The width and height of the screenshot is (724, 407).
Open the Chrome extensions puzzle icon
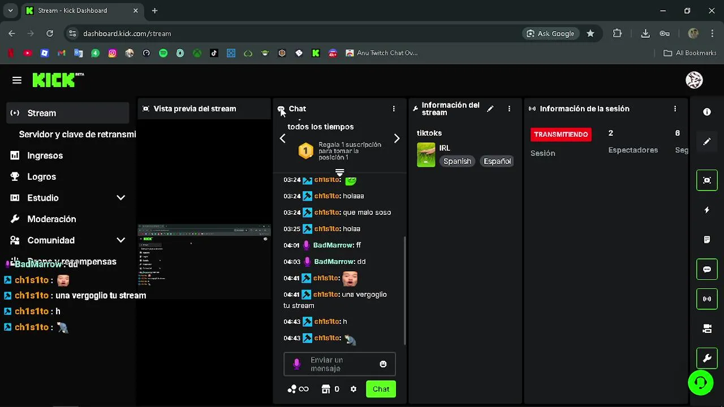coord(617,33)
